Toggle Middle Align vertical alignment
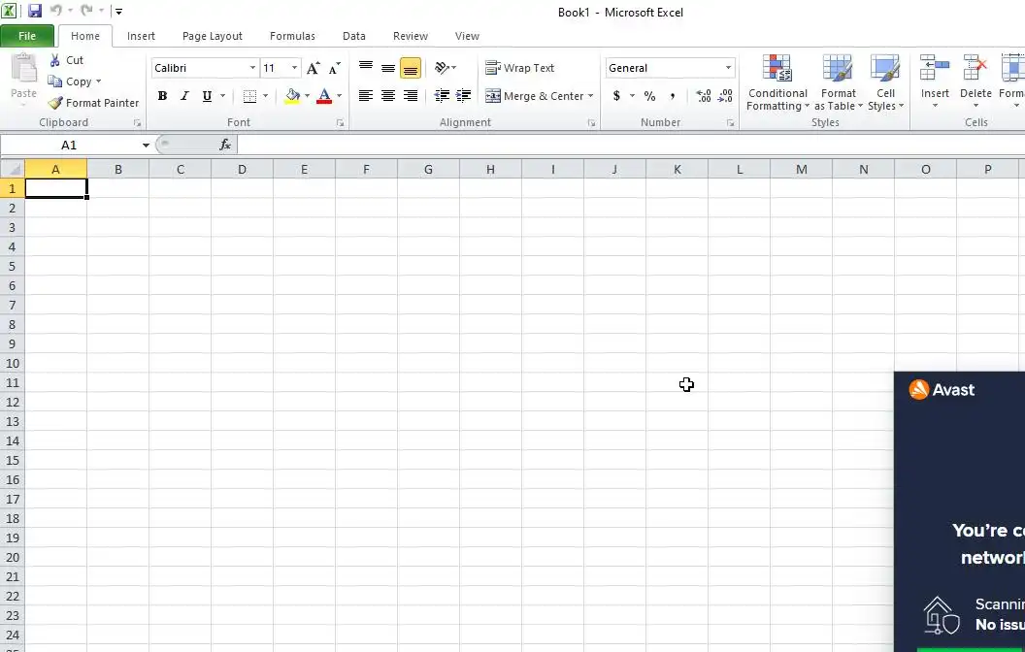 tap(388, 68)
